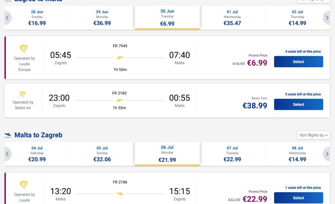The image size is (335, 204).
Task: Choose the 29 Jun Monday €36.99 date
Action: (102, 18)
